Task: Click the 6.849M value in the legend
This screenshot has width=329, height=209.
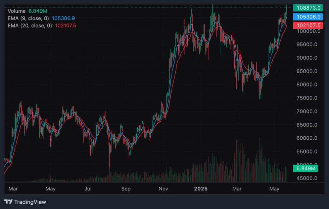Action: pos(37,11)
